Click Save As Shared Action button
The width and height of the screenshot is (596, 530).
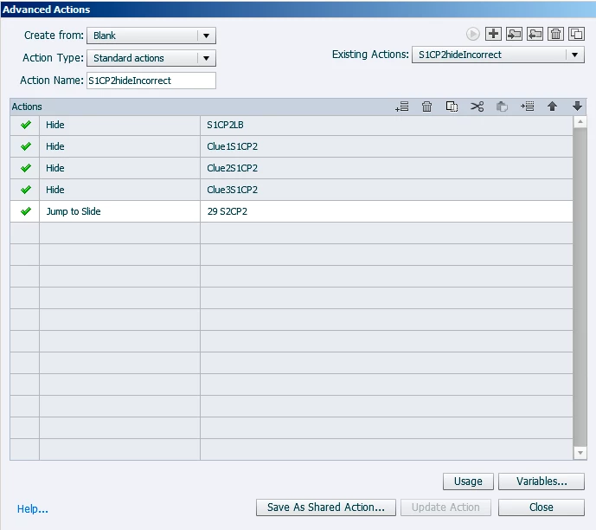coord(326,507)
